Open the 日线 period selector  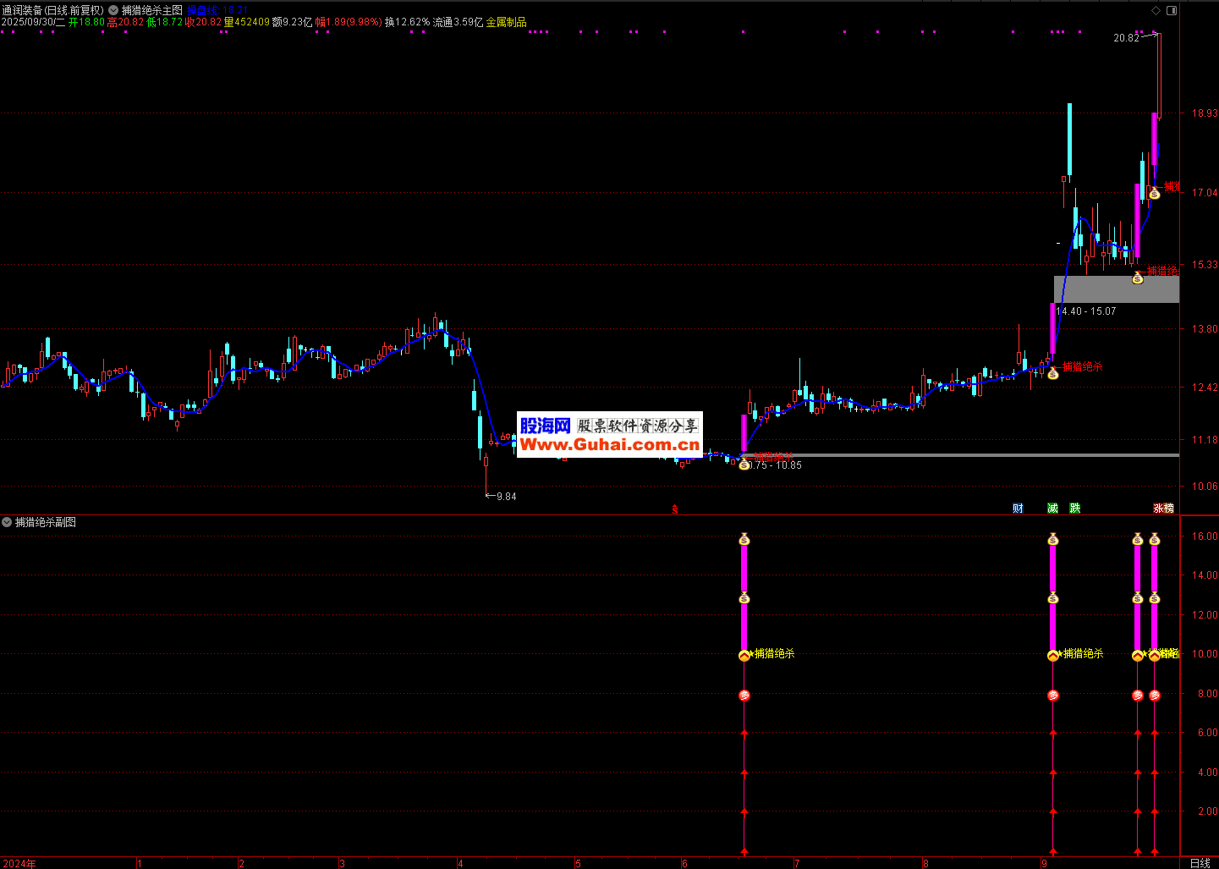pyautogui.click(x=1200, y=863)
